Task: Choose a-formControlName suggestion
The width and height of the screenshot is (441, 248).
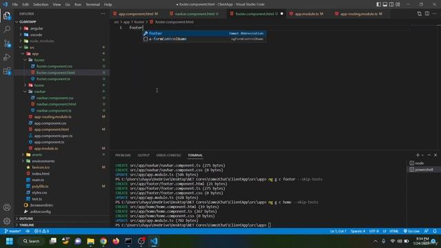Action: (x=204, y=39)
